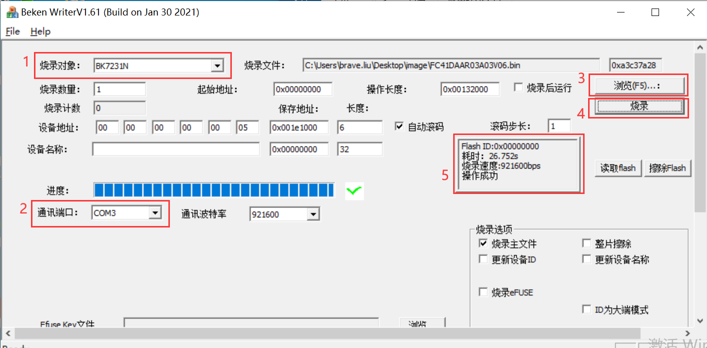Click the 浏览(F5) browse button
Image resolution: width=707 pixels, height=348 pixels.
[640, 85]
